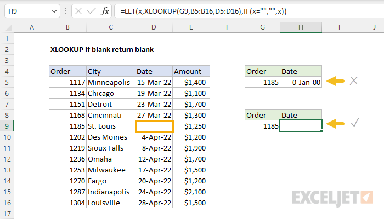This screenshot has width=384, height=219.
Task: Select row 9 header
Action: pyautogui.click(x=9, y=126)
